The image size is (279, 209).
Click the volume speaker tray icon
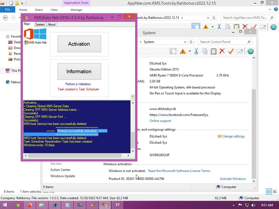(253, 205)
